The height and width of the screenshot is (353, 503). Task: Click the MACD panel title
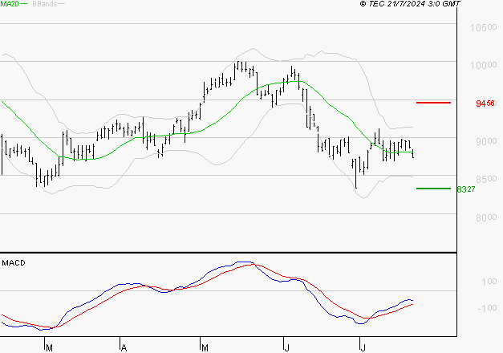pyautogui.click(x=14, y=263)
